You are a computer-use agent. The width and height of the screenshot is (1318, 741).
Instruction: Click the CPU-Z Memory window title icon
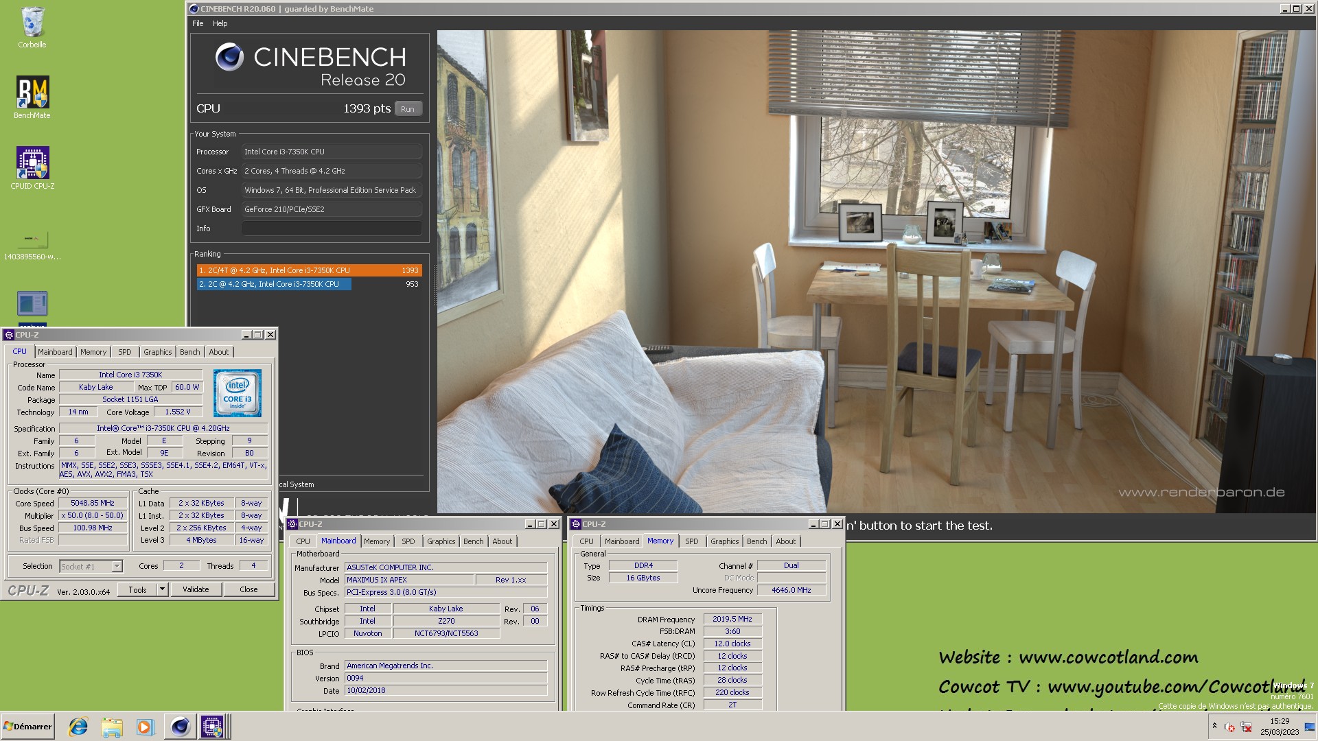coord(576,524)
